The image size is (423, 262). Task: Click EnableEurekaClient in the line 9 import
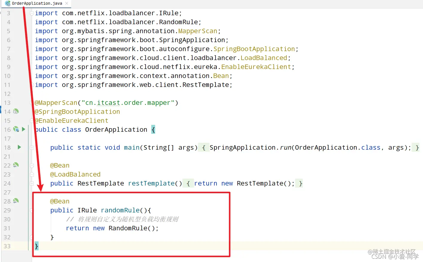point(256,67)
